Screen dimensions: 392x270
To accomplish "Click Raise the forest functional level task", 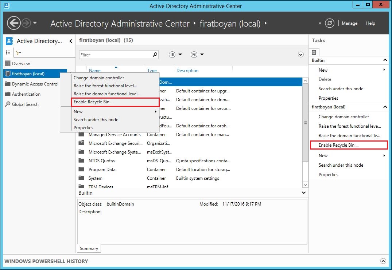I will click(350, 126).
